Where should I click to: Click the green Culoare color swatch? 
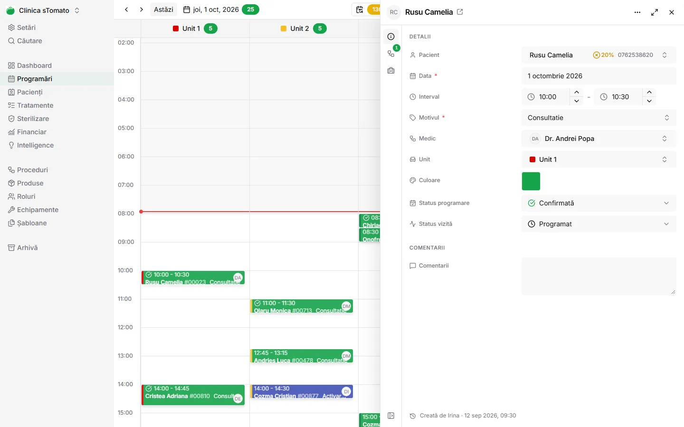(531, 181)
